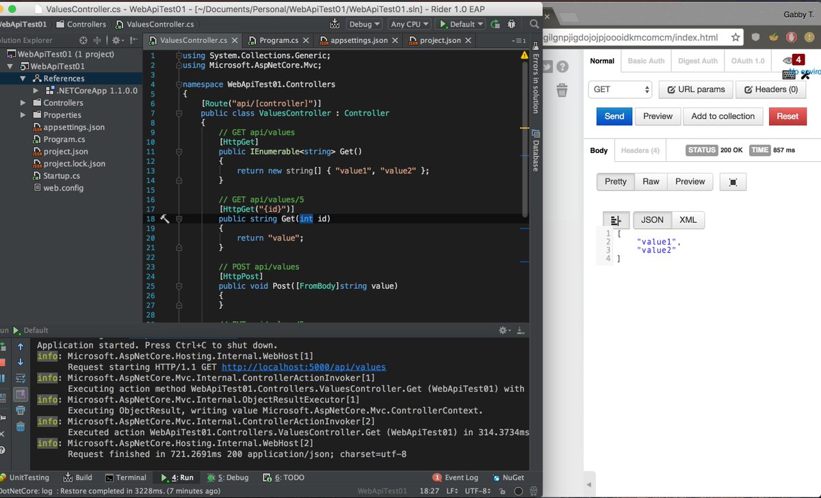Click the rerun icon beside Default configuration
Image resolution: width=821 pixels, height=498 pixels.
click(495, 24)
